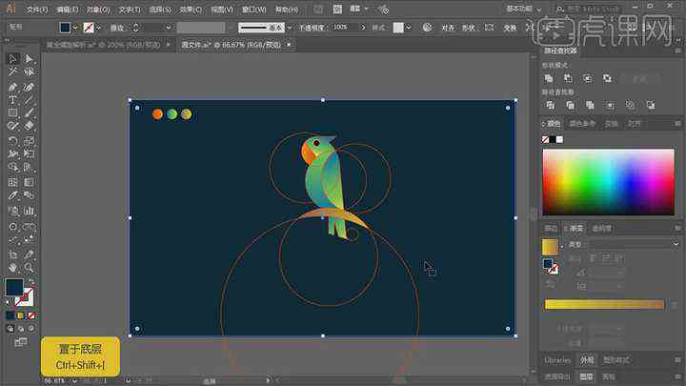The height and width of the screenshot is (386, 686).
Task: Click the gradient slider bar
Action: coord(604,305)
